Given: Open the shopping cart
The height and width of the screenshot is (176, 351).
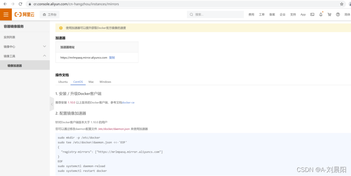Looking at the screenshot, I should click(x=329, y=14).
